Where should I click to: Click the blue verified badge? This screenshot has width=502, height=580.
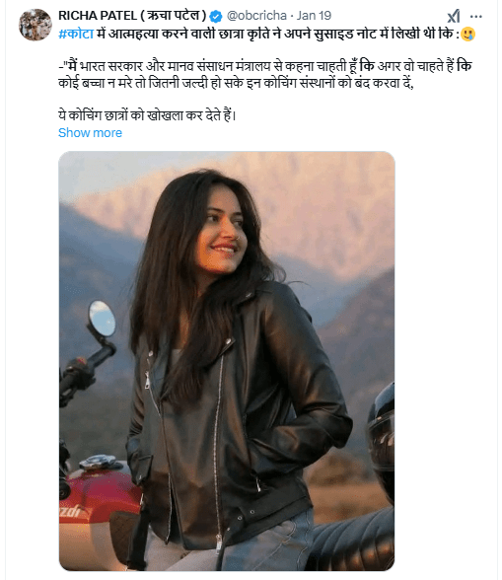point(216,16)
